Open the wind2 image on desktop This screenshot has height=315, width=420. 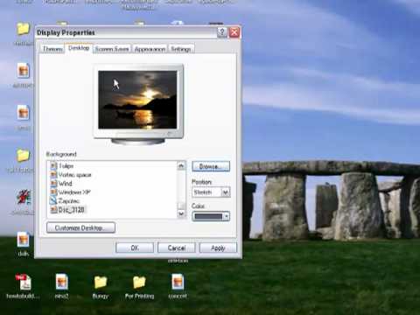click(x=61, y=282)
